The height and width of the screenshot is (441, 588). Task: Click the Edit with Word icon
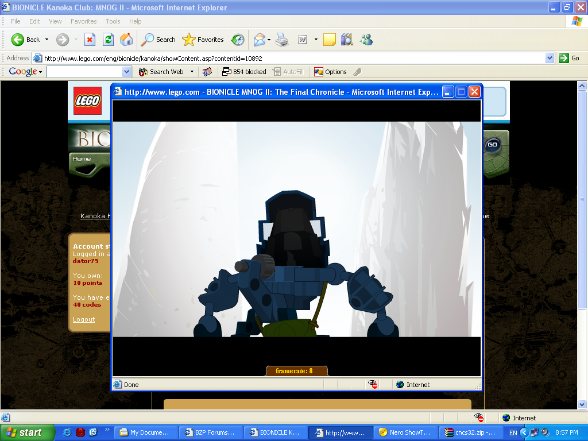(x=303, y=40)
